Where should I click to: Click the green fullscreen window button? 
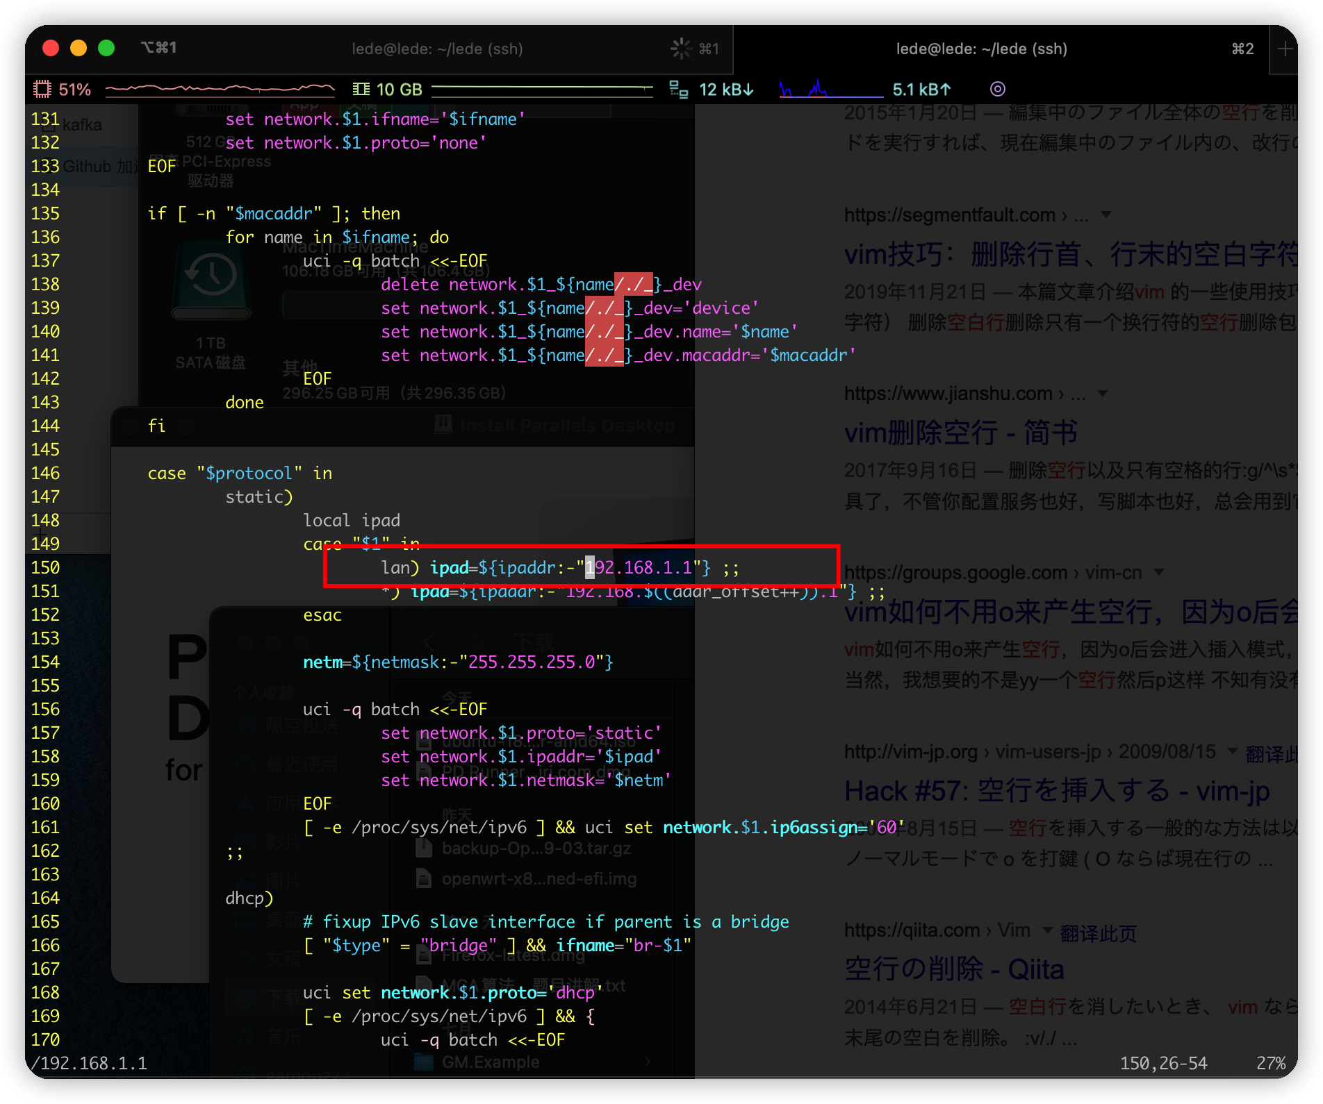(106, 48)
